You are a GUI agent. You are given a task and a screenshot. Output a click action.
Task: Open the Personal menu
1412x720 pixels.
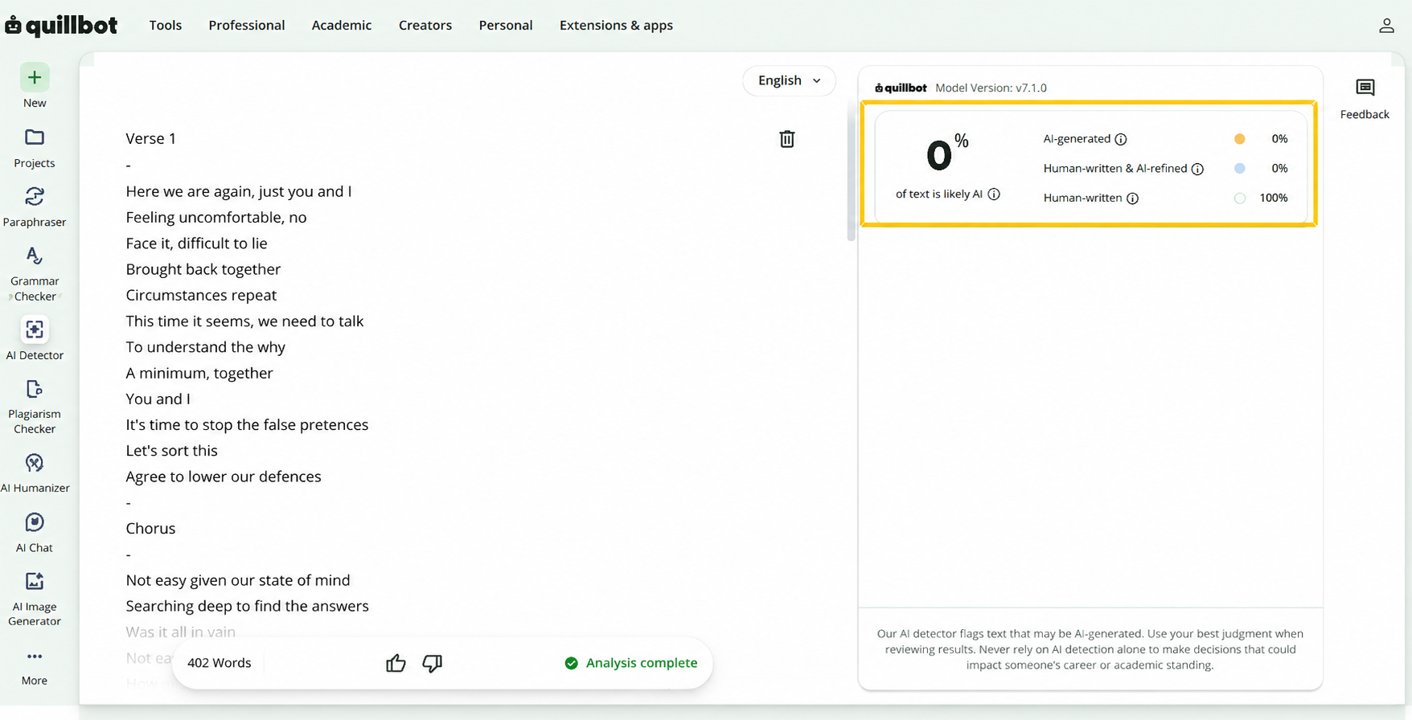pyautogui.click(x=506, y=26)
